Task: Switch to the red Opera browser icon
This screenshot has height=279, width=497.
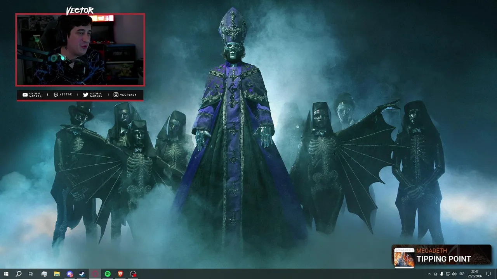Action: coord(95,274)
